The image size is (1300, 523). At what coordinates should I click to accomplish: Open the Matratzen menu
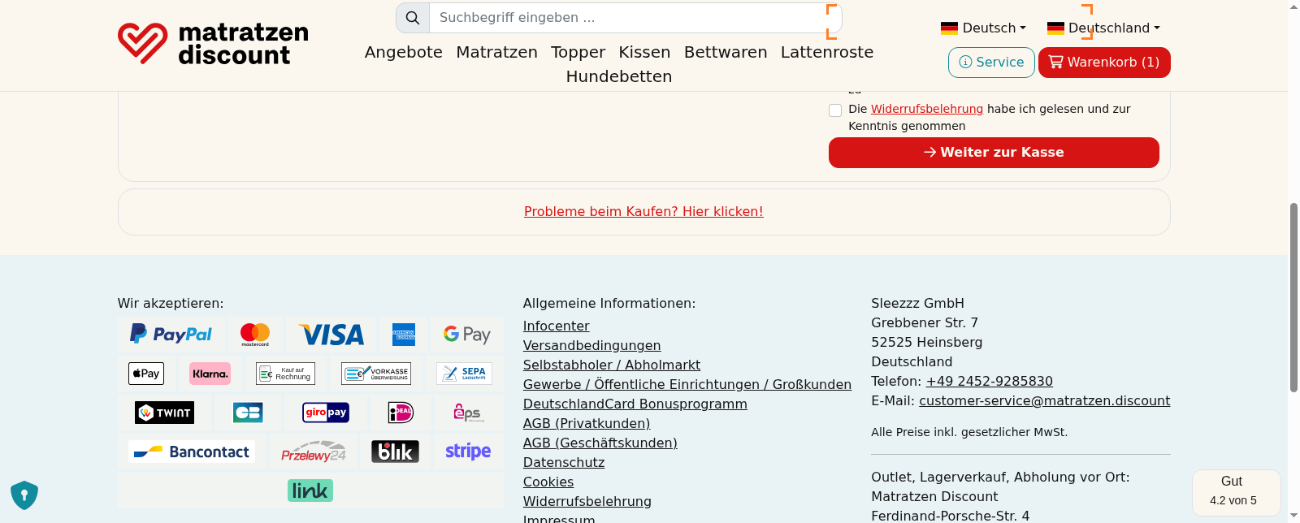coord(496,52)
